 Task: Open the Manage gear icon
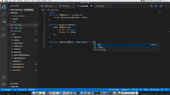[4, 84]
